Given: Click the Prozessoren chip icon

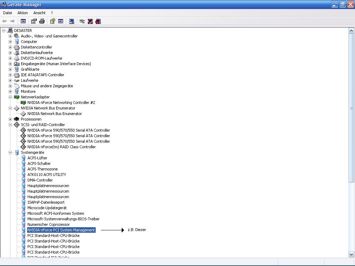Looking at the screenshot, I should (x=17, y=119).
